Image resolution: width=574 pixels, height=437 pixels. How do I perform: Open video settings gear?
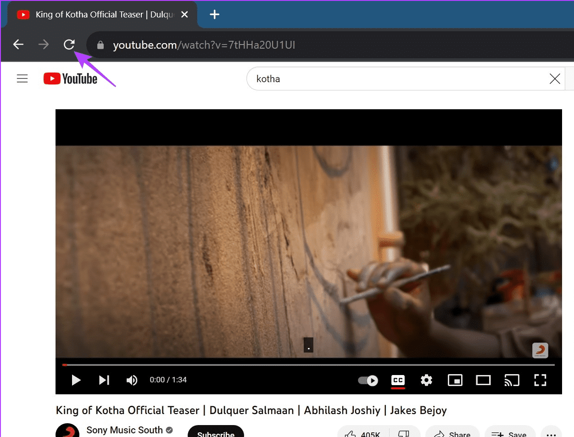[x=426, y=380]
